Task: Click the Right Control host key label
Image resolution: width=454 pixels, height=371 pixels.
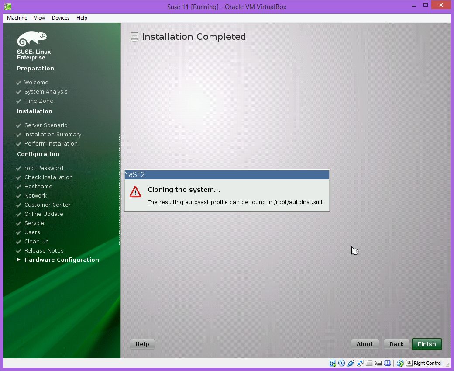Action: coord(427,363)
